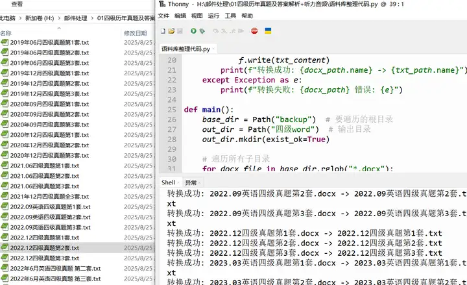The width and height of the screenshot is (467, 285).
Task: Click Shell output line 2022.12四级真题第3套.docx
Action: coord(304,253)
